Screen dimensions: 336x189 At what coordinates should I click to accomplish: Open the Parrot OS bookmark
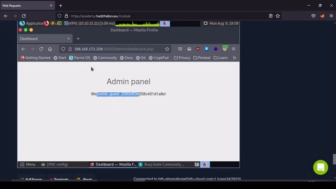coord(80,58)
